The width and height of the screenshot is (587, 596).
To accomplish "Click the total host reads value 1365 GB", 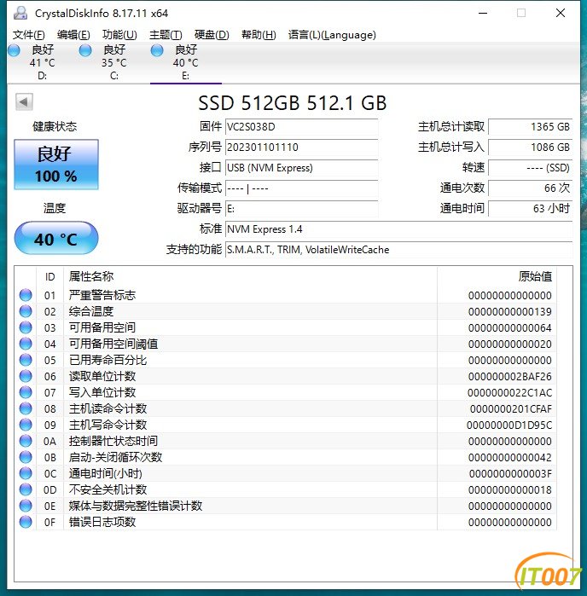I will [531, 126].
